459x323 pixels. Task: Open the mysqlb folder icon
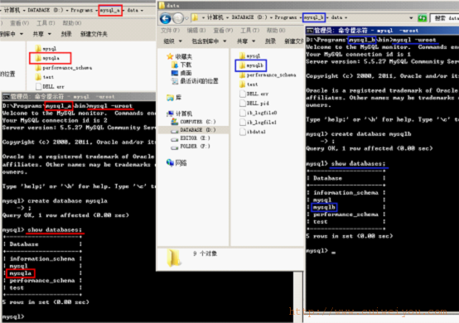pos(242,65)
